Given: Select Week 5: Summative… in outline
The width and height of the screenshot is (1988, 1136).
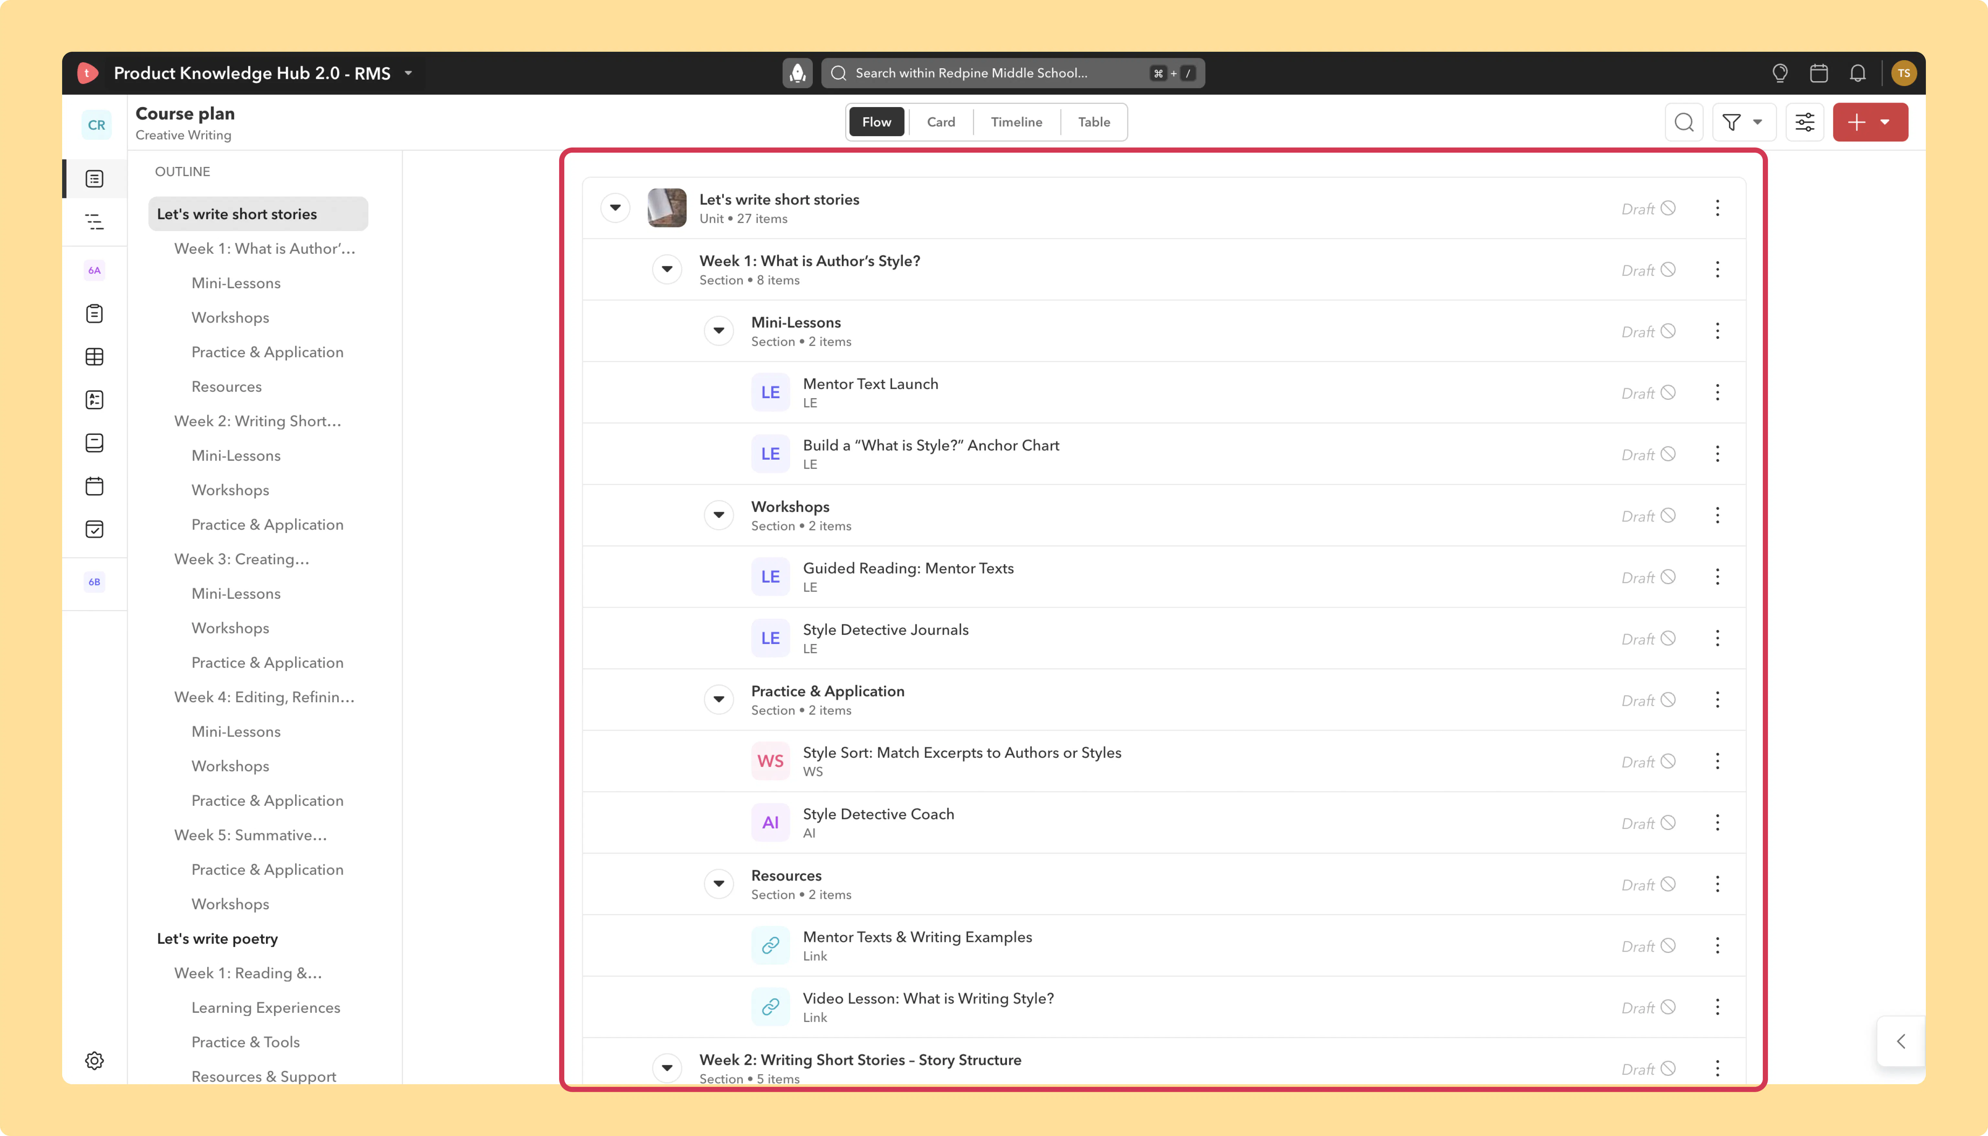Looking at the screenshot, I should click(250, 835).
